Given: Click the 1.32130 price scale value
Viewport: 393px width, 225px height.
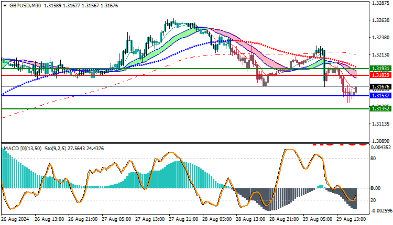Looking at the screenshot, I should click(x=381, y=55).
